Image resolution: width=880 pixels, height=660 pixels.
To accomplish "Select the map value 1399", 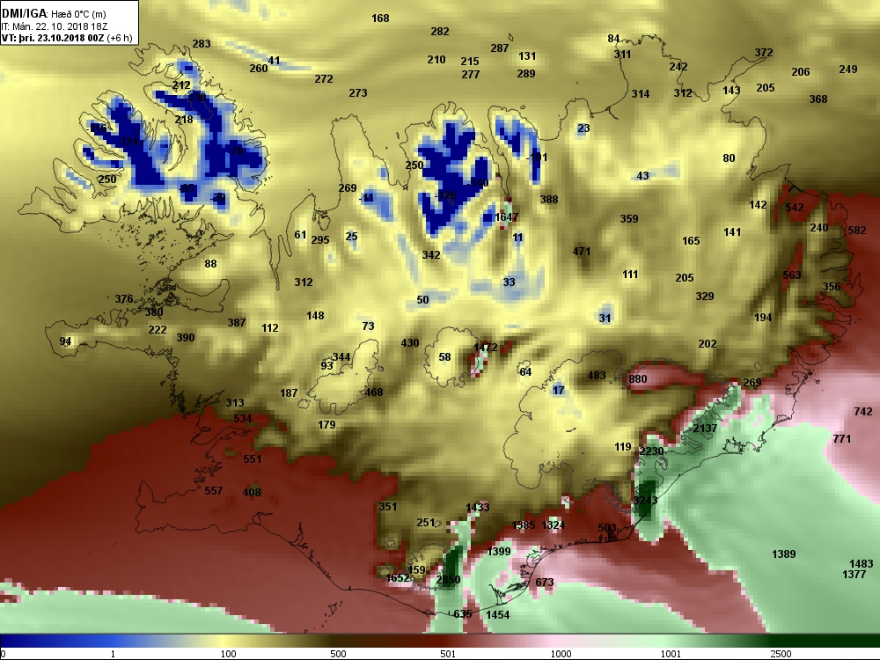I will click(498, 551).
